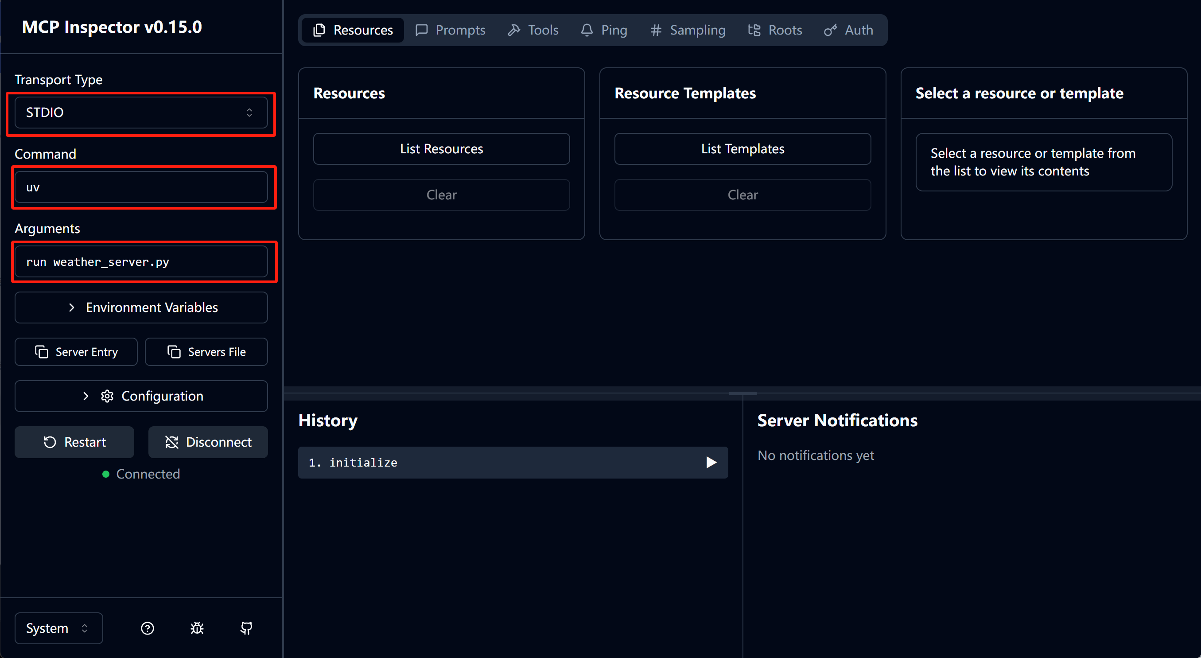
Task: Go to the Auth tab
Action: [848, 30]
